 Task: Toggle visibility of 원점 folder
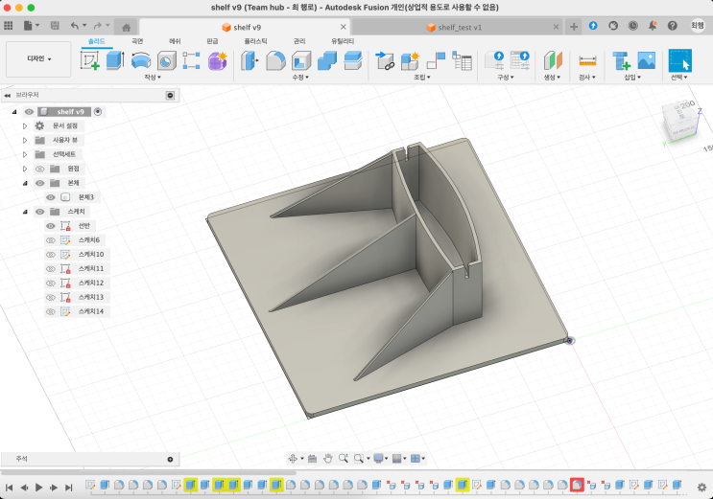coord(40,169)
